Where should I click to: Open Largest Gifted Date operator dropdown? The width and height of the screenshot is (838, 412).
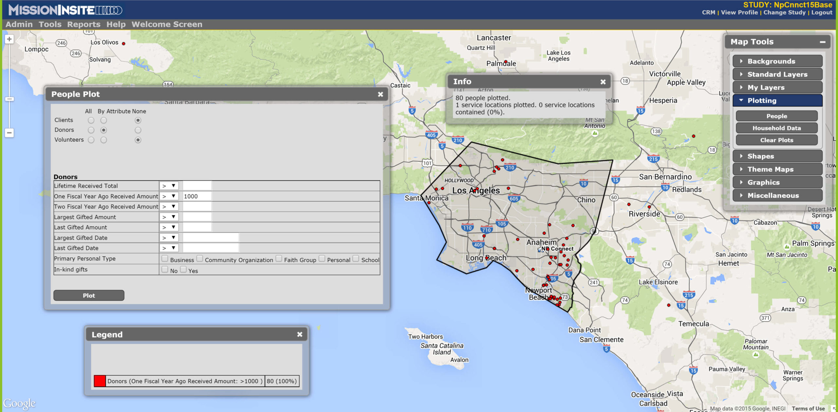tap(169, 238)
